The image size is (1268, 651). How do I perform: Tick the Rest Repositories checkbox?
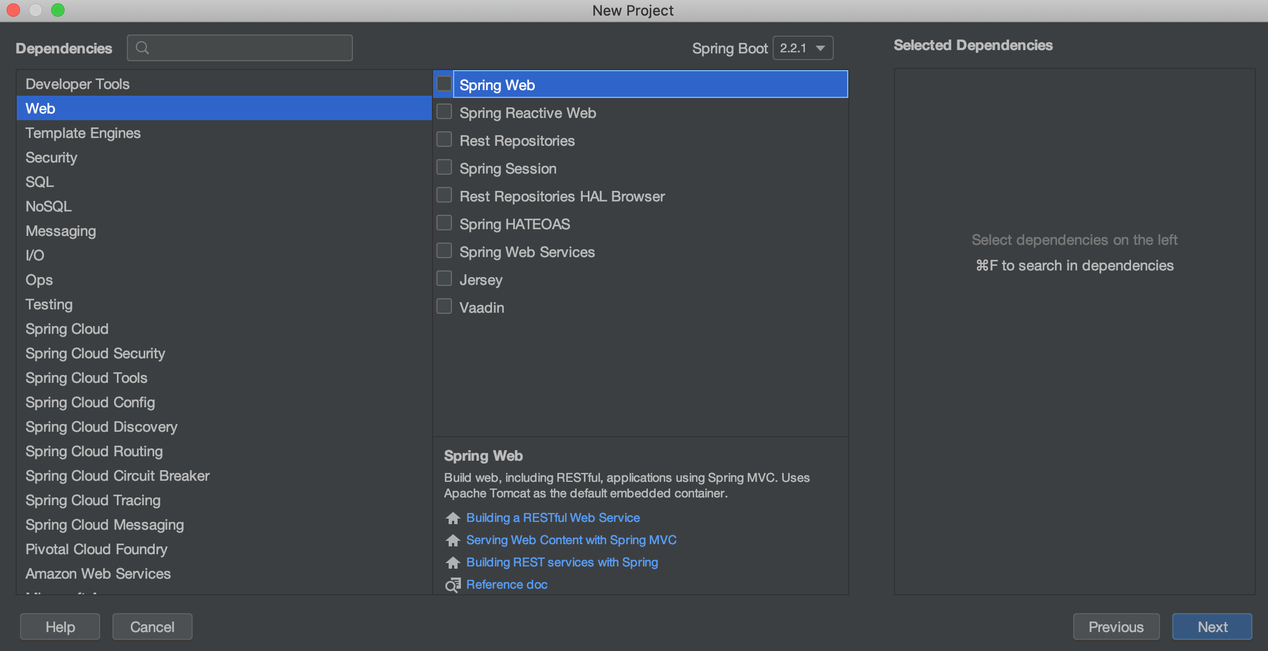pyautogui.click(x=444, y=140)
